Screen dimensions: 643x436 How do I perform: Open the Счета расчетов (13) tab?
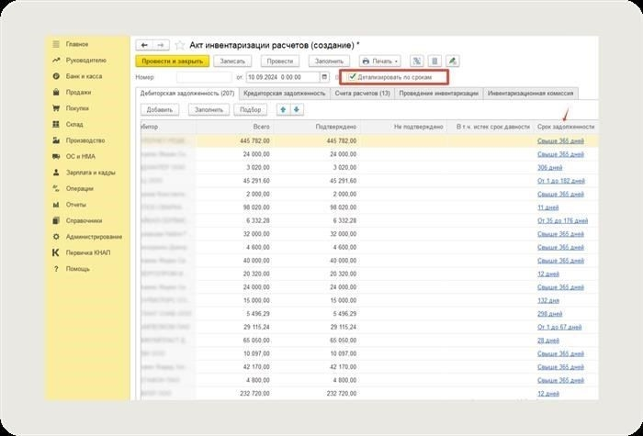(362, 94)
